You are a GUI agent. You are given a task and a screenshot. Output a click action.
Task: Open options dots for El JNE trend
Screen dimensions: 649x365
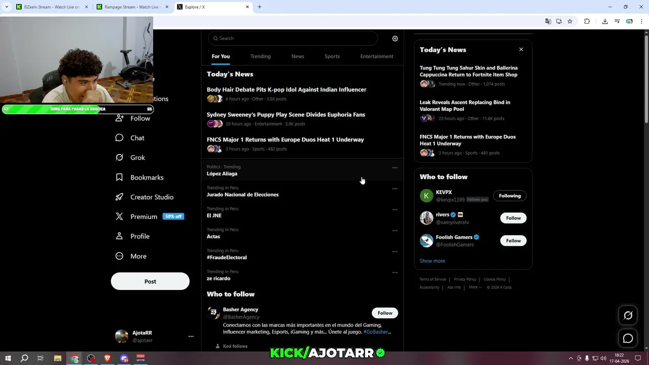[394, 210]
